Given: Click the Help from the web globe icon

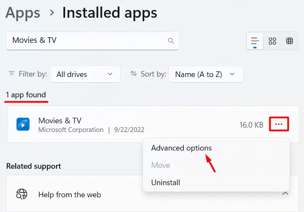Looking at the screenshot, I should tap(22, 194).
